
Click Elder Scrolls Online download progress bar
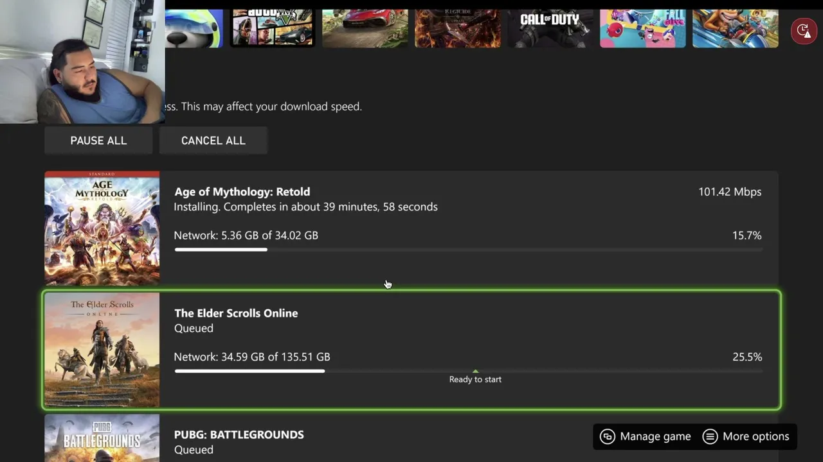coord(468,371)
